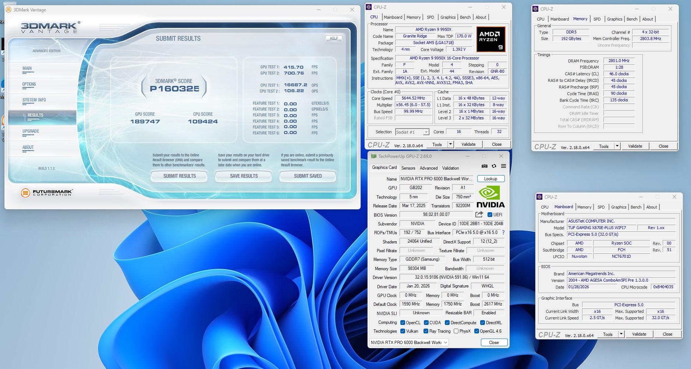Click the Bus Interface question mark icon
Viewport: 691px width, 369px height.
pos(503,232)
